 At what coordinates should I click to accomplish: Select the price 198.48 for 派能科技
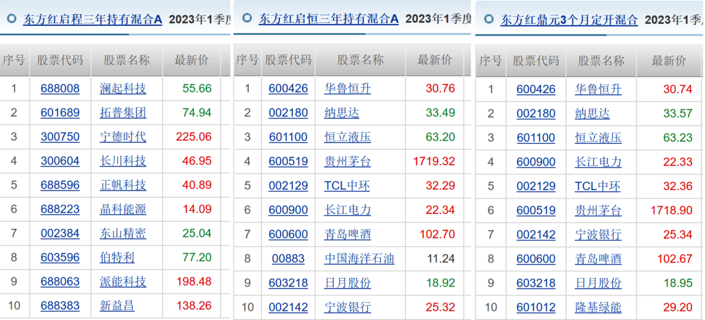tap(194, 282)
